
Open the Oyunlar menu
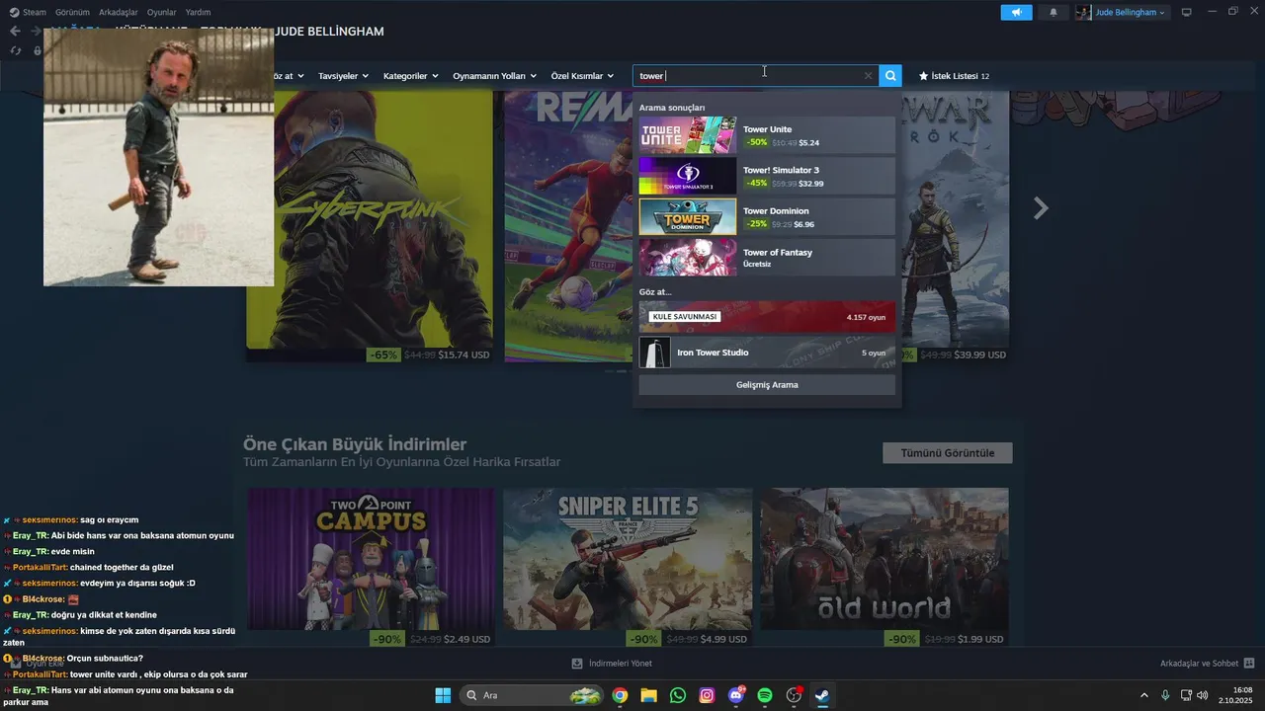pyautogui.click(x=161, y=12)
